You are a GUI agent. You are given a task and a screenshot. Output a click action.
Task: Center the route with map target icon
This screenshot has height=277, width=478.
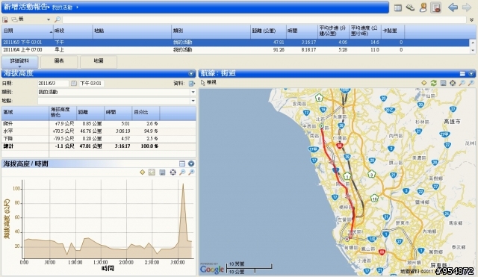tap(453, 83)
